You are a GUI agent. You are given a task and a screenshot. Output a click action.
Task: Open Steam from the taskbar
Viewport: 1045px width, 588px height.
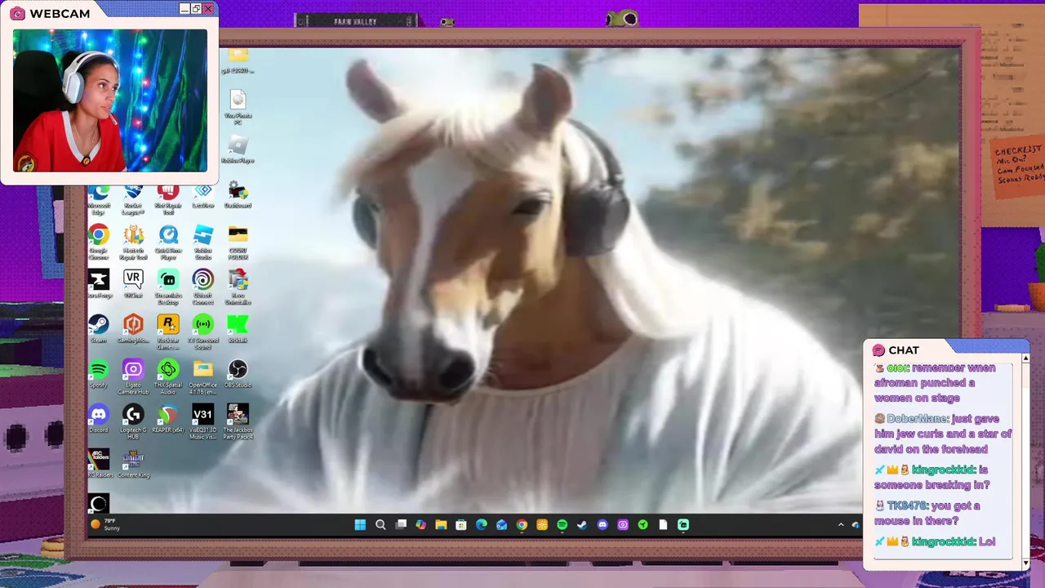pos(582,525)
